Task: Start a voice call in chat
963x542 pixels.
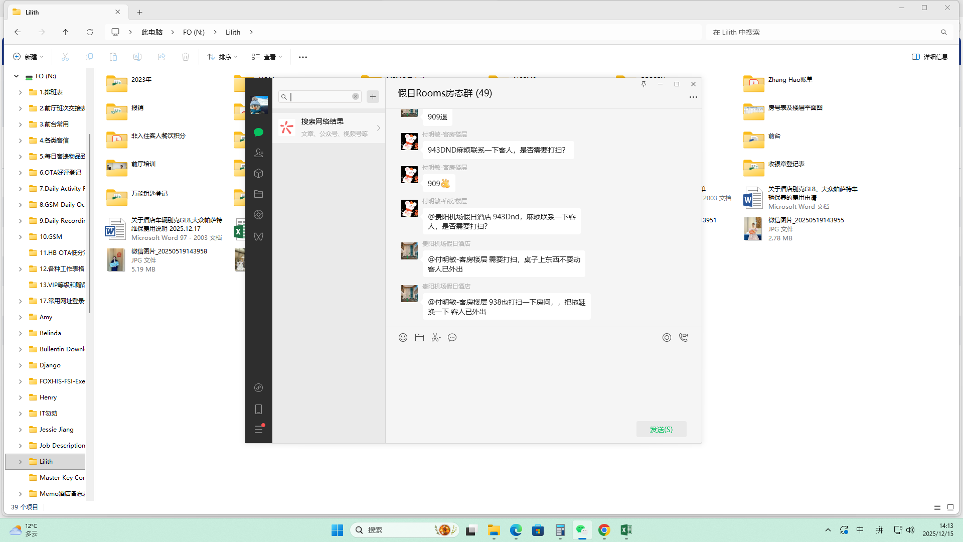Action: pos(683,338)
